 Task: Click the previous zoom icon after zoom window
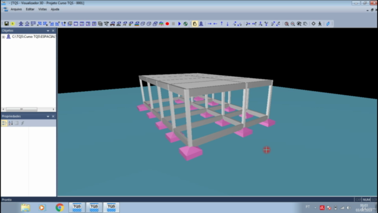tap(305, 24)
